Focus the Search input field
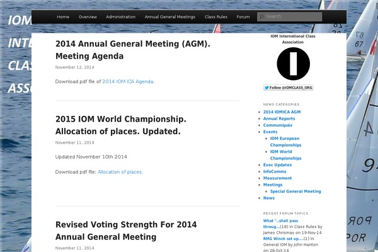The image size is (378, 252). tap(290, 16)
